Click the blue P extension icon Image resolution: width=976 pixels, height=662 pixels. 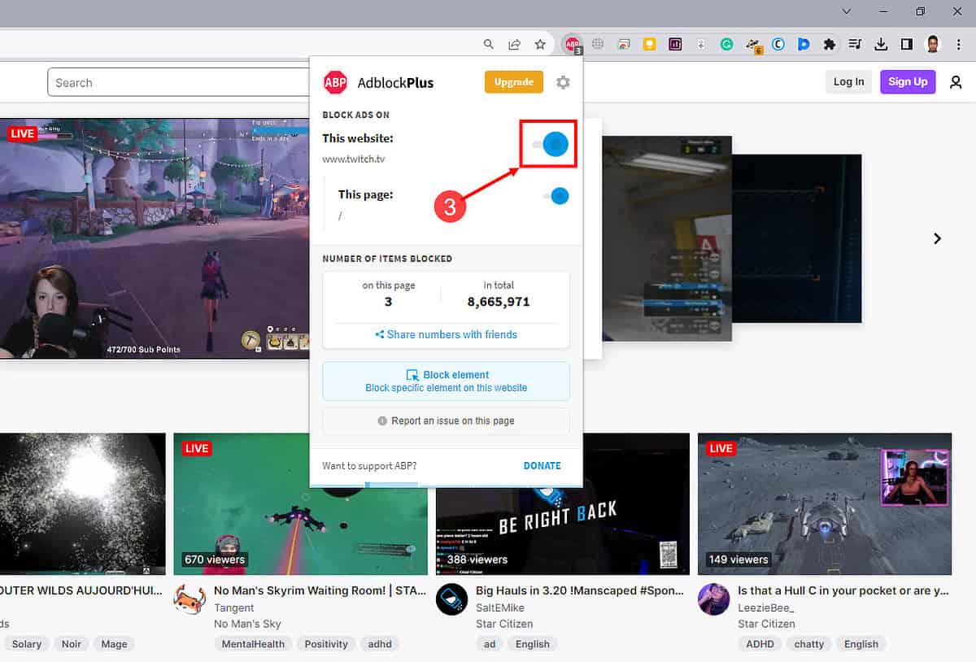[804, 45]
